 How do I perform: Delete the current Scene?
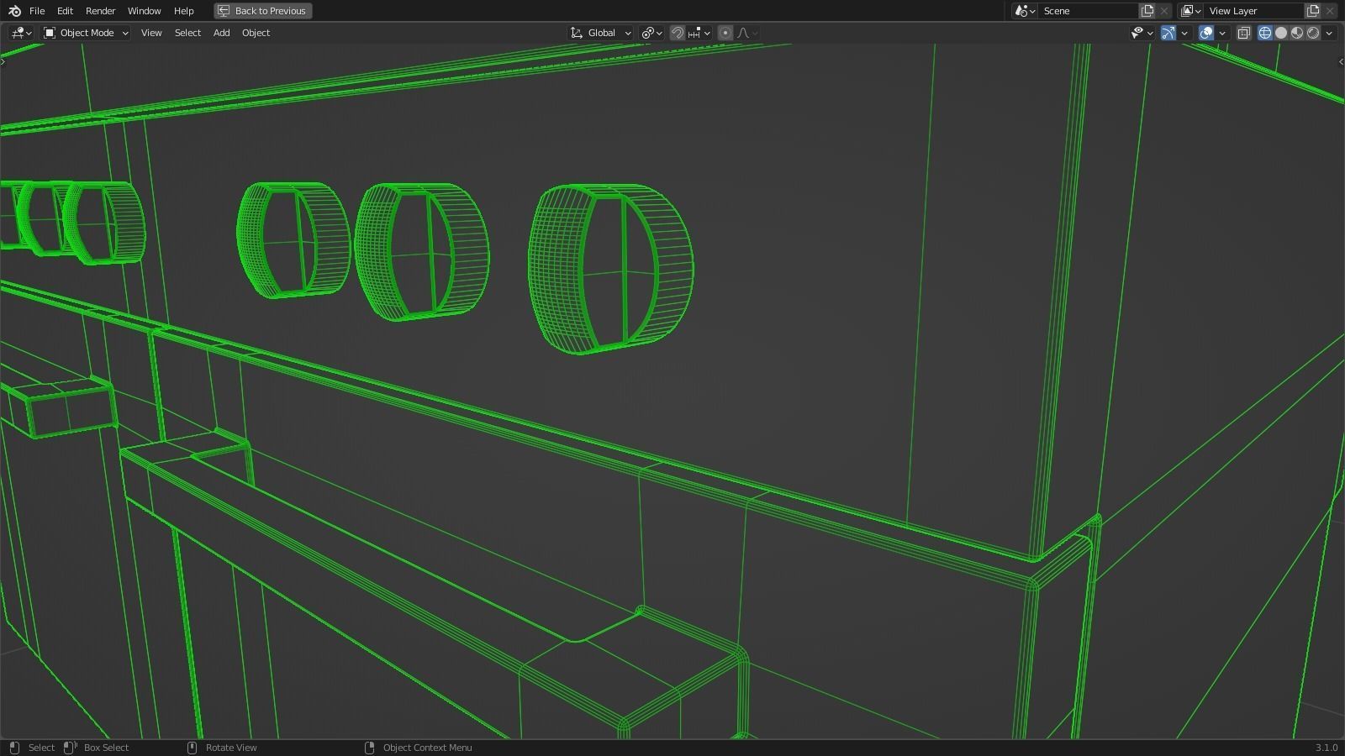(x=1164, y=11)
